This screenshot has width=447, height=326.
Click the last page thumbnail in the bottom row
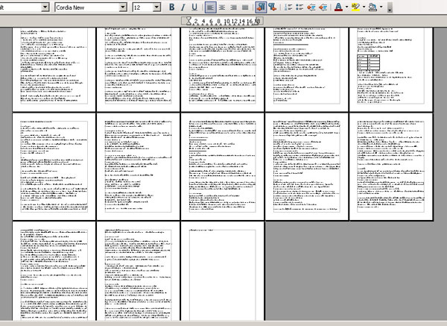[222, 273]
